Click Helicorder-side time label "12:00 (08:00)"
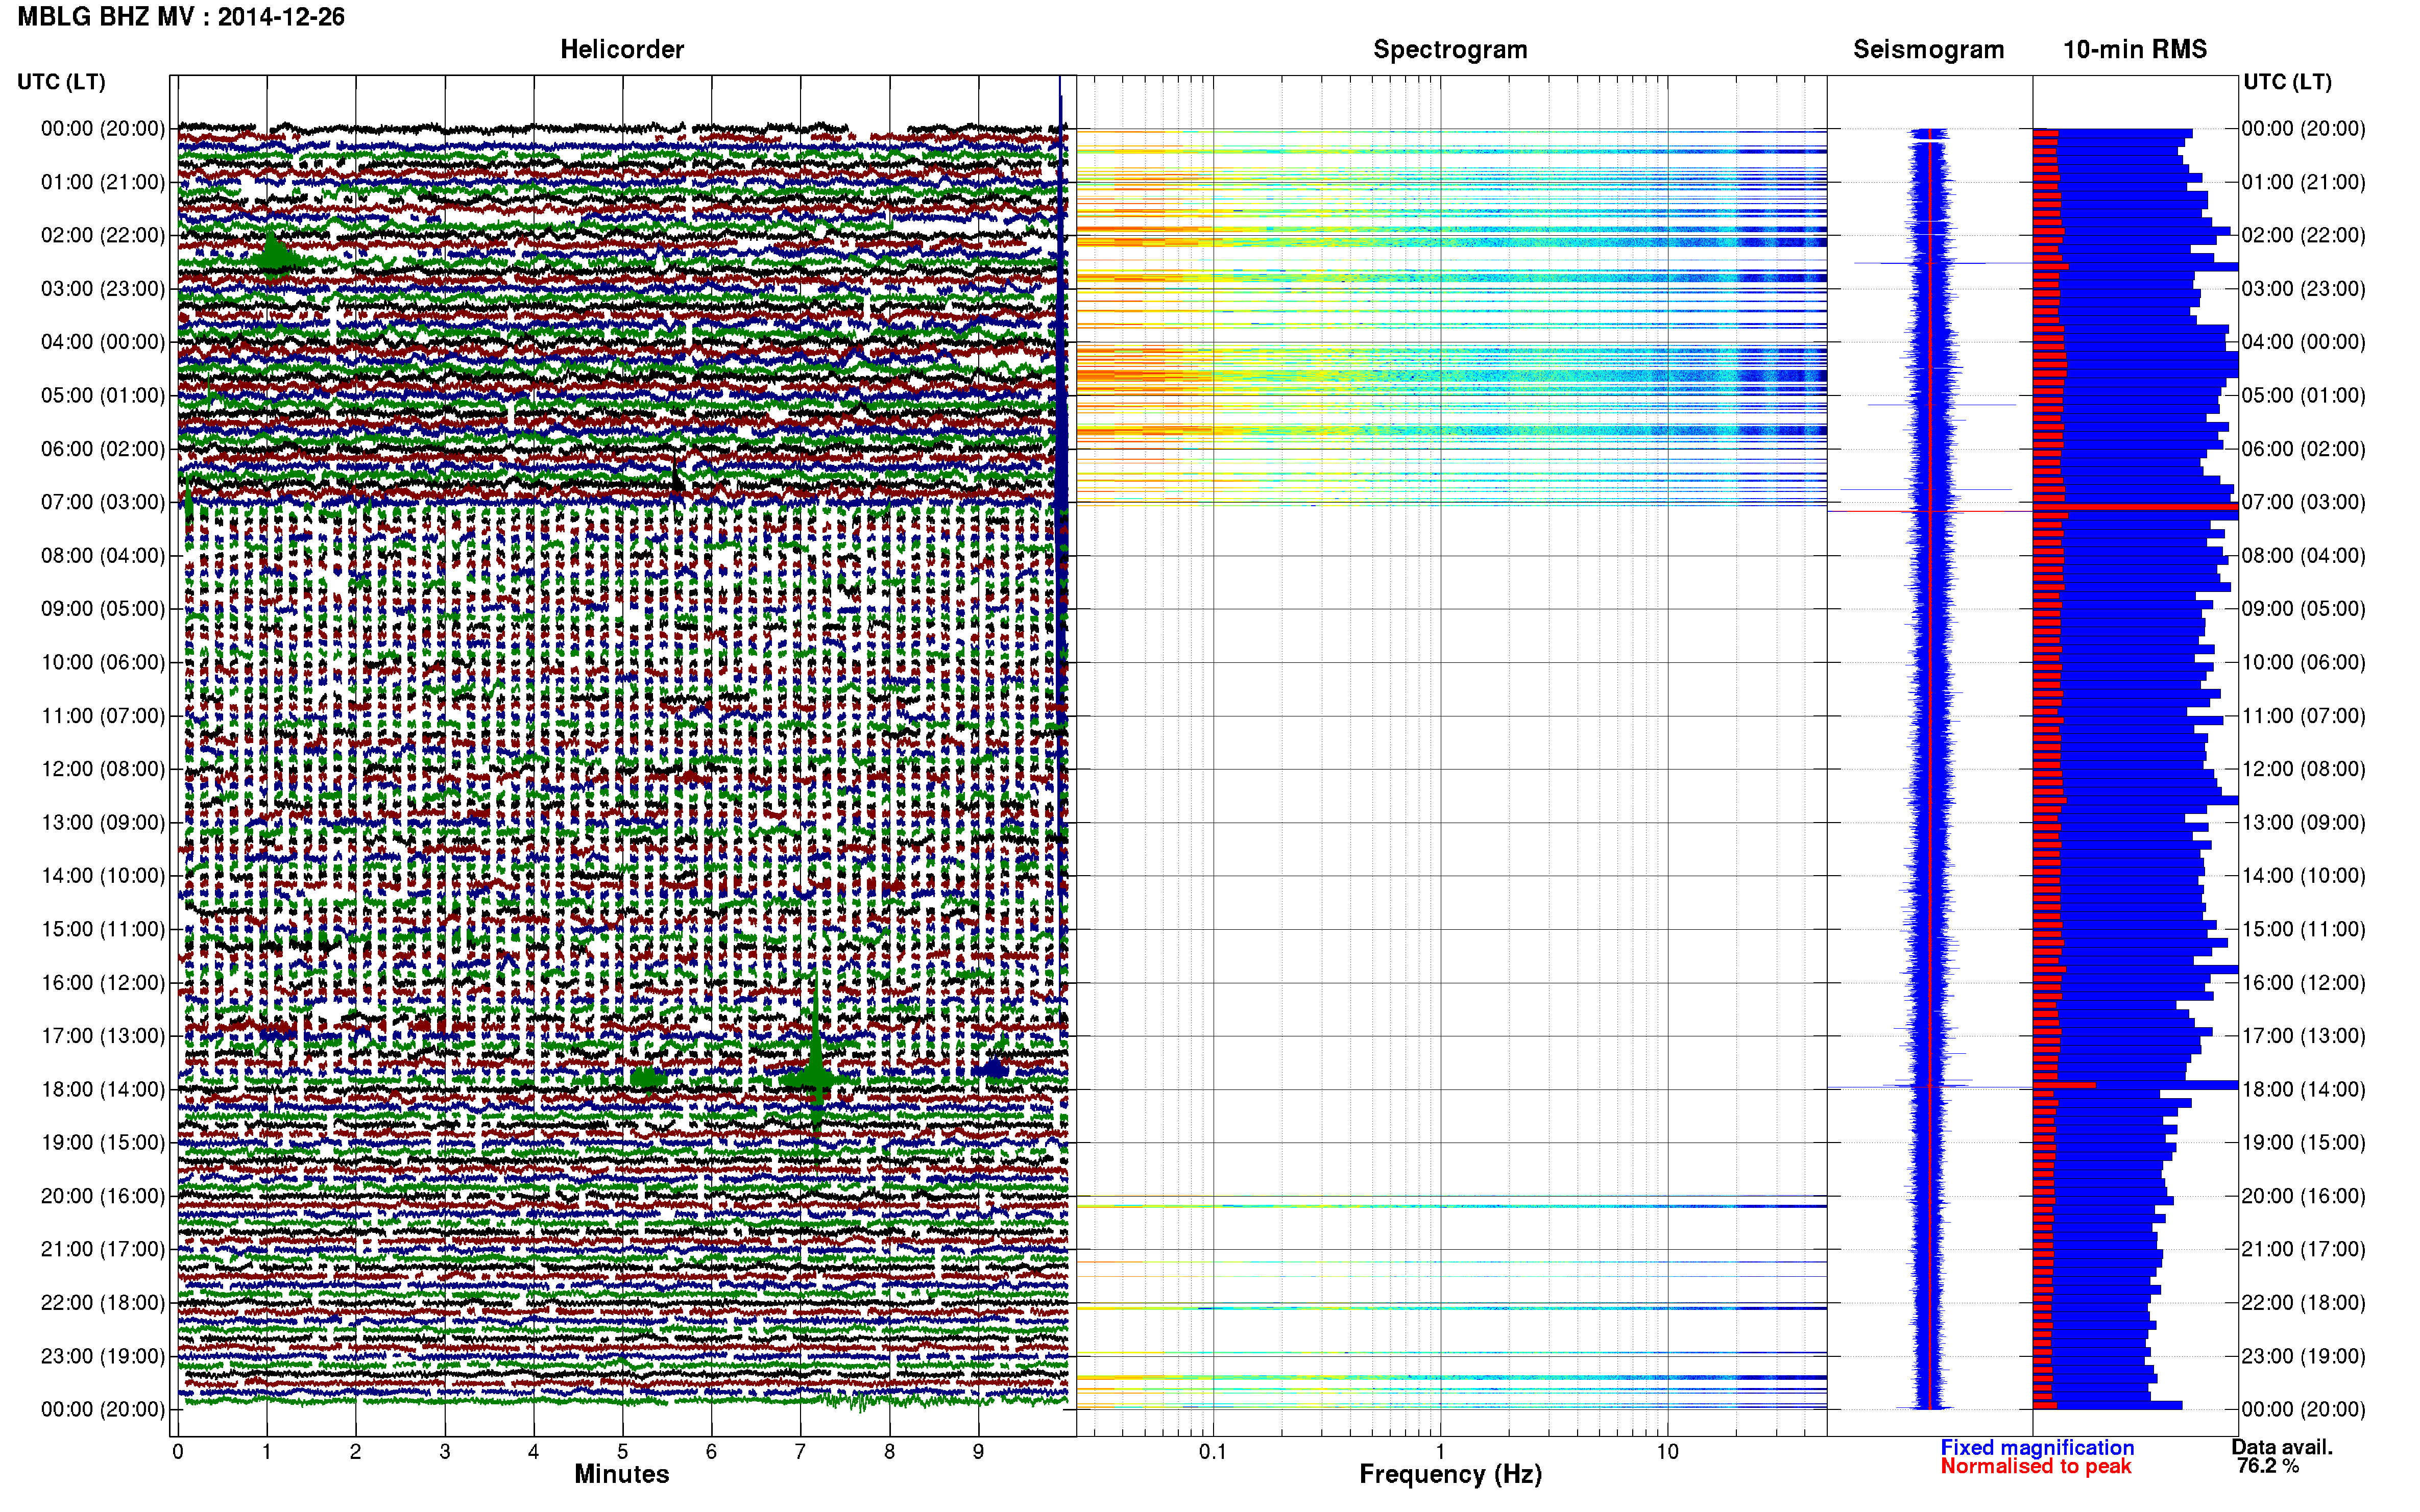Image resolution: width=2420 pixels, height=1512 pixels. pyautogui.click(x=103, y=769)
